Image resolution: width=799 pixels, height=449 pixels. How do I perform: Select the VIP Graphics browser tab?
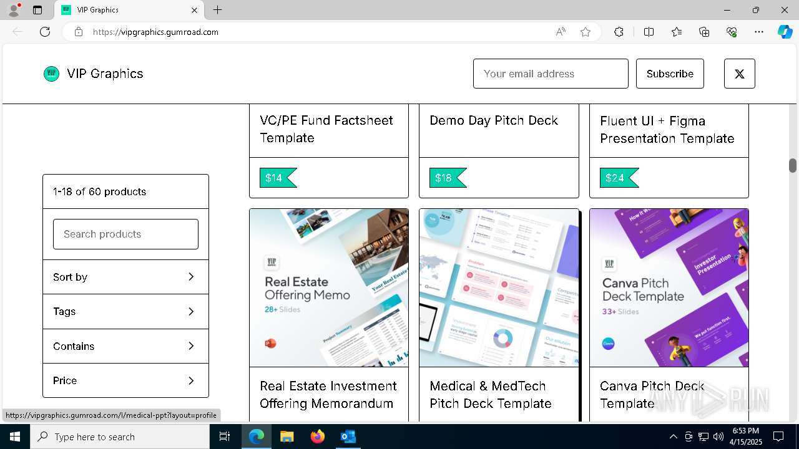pyautogui.click(x=129, y=10)
